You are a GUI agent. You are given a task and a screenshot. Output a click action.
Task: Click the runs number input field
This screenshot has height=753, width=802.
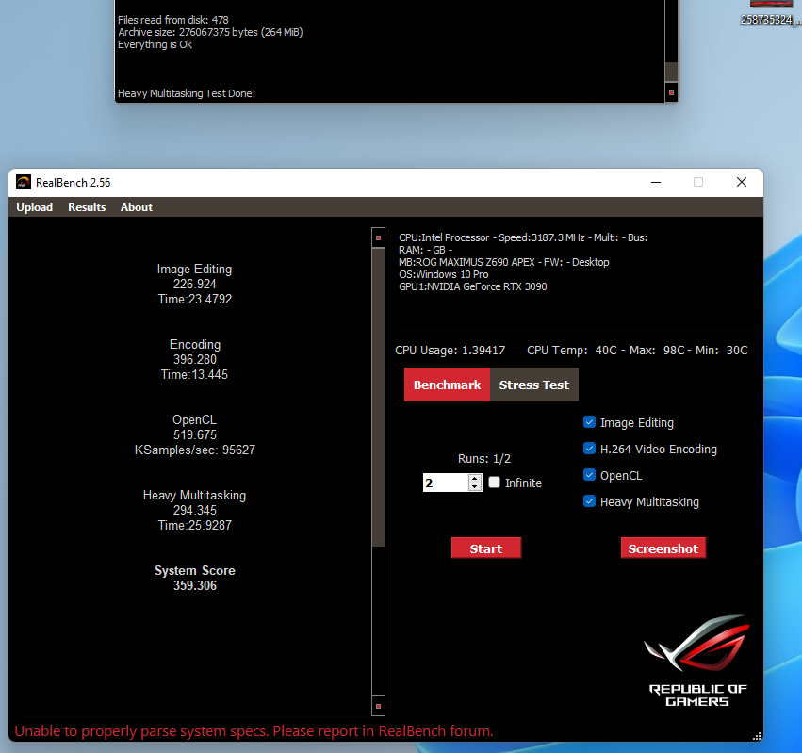click(x=446, y=483)
